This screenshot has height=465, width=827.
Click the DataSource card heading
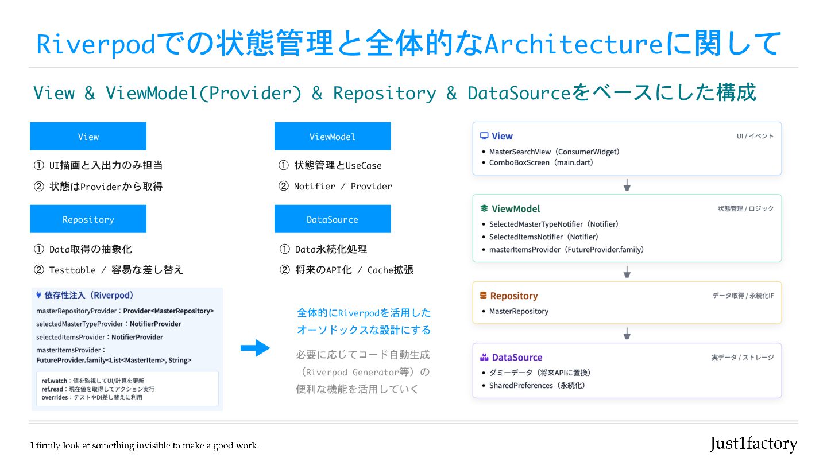pos(517,357)
